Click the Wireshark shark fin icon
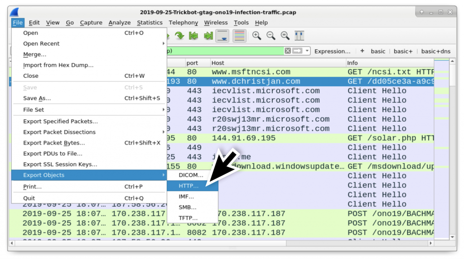 (14, 12)
